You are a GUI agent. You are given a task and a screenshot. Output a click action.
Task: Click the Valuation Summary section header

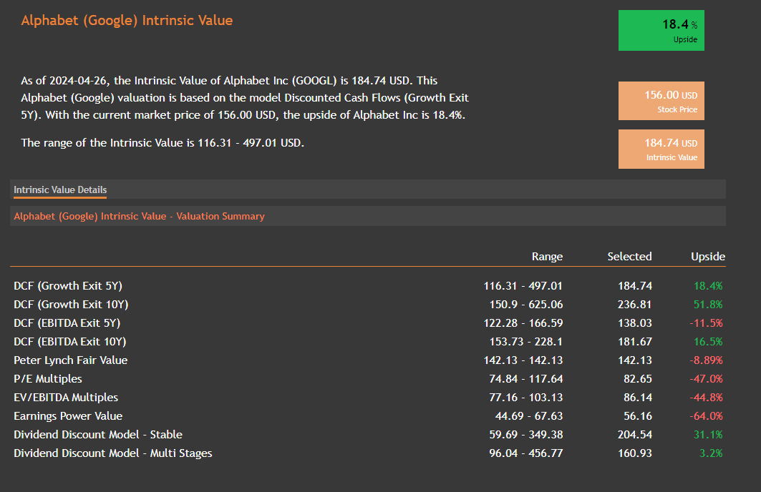pyautogui.click(x=139, y=216)
